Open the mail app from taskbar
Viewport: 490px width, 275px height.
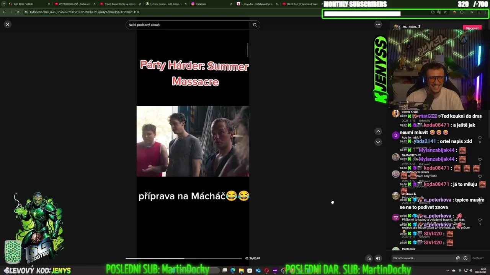[x=258, y=270]
